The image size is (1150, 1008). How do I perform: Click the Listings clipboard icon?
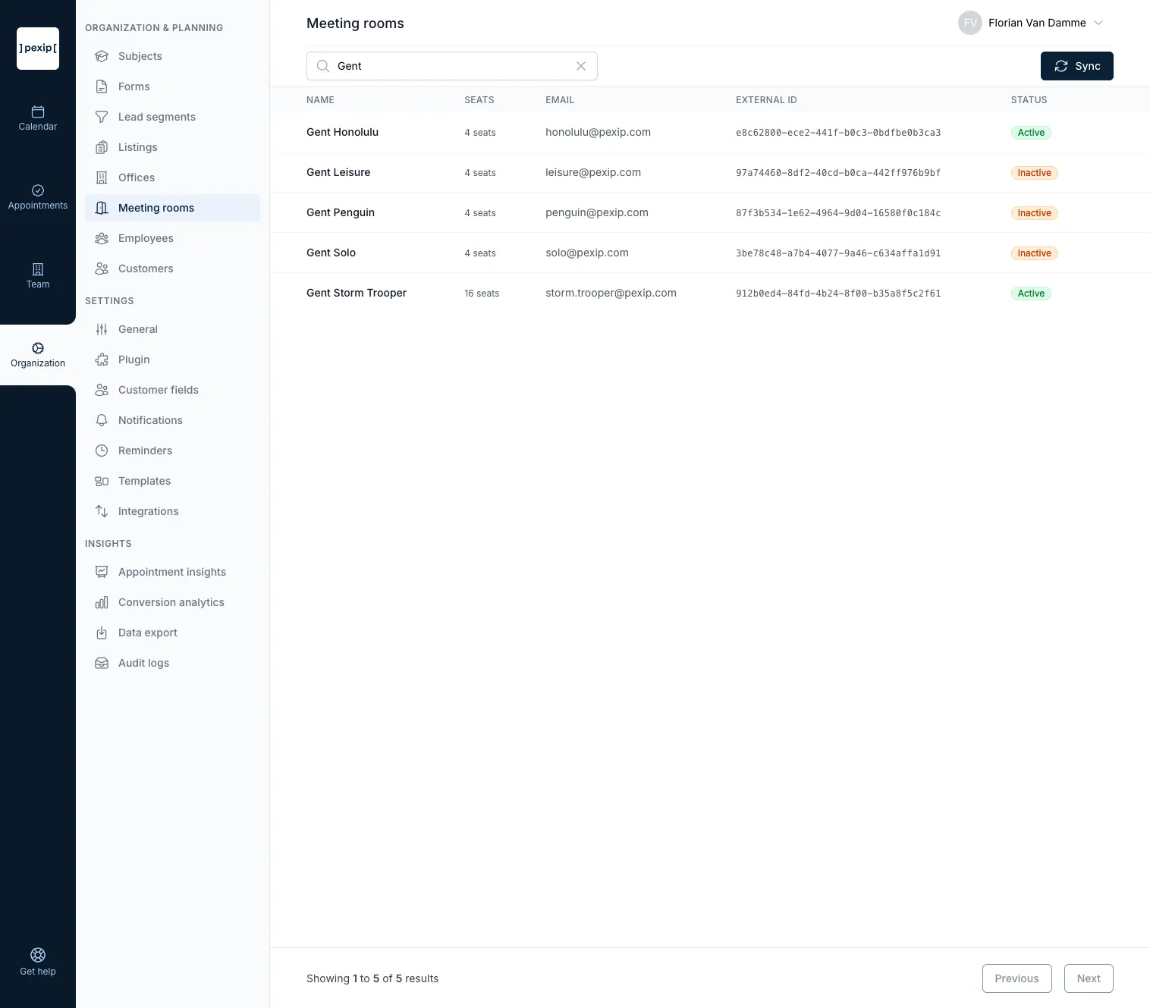click(102, 147)
